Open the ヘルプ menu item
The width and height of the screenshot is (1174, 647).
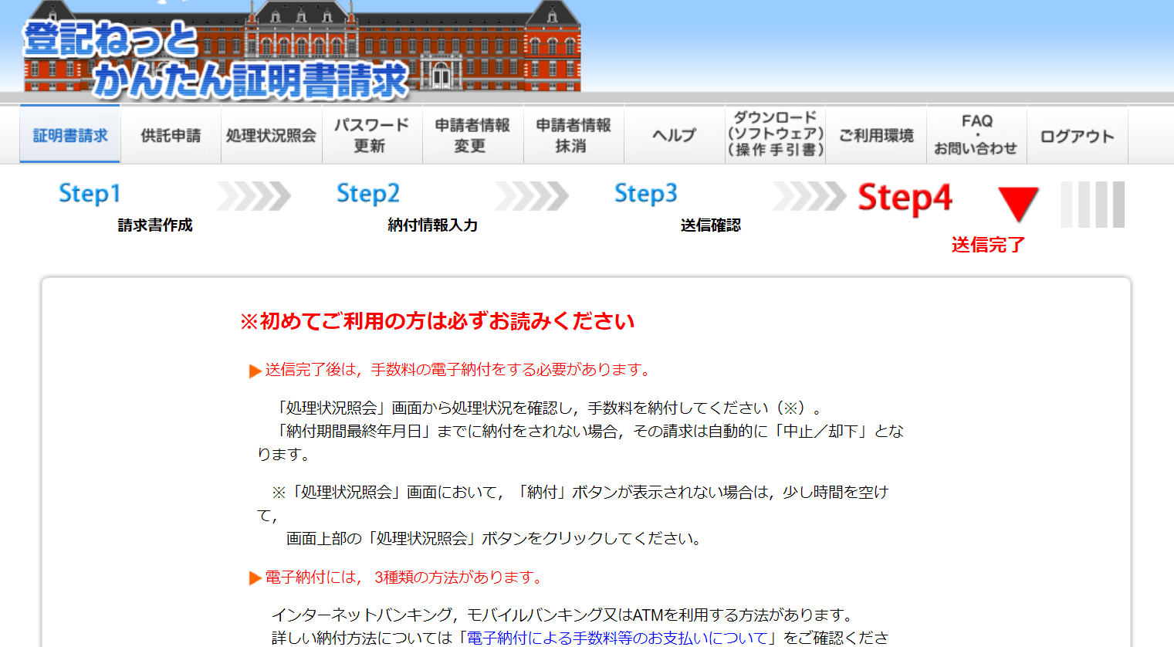[x=674, y=136]
